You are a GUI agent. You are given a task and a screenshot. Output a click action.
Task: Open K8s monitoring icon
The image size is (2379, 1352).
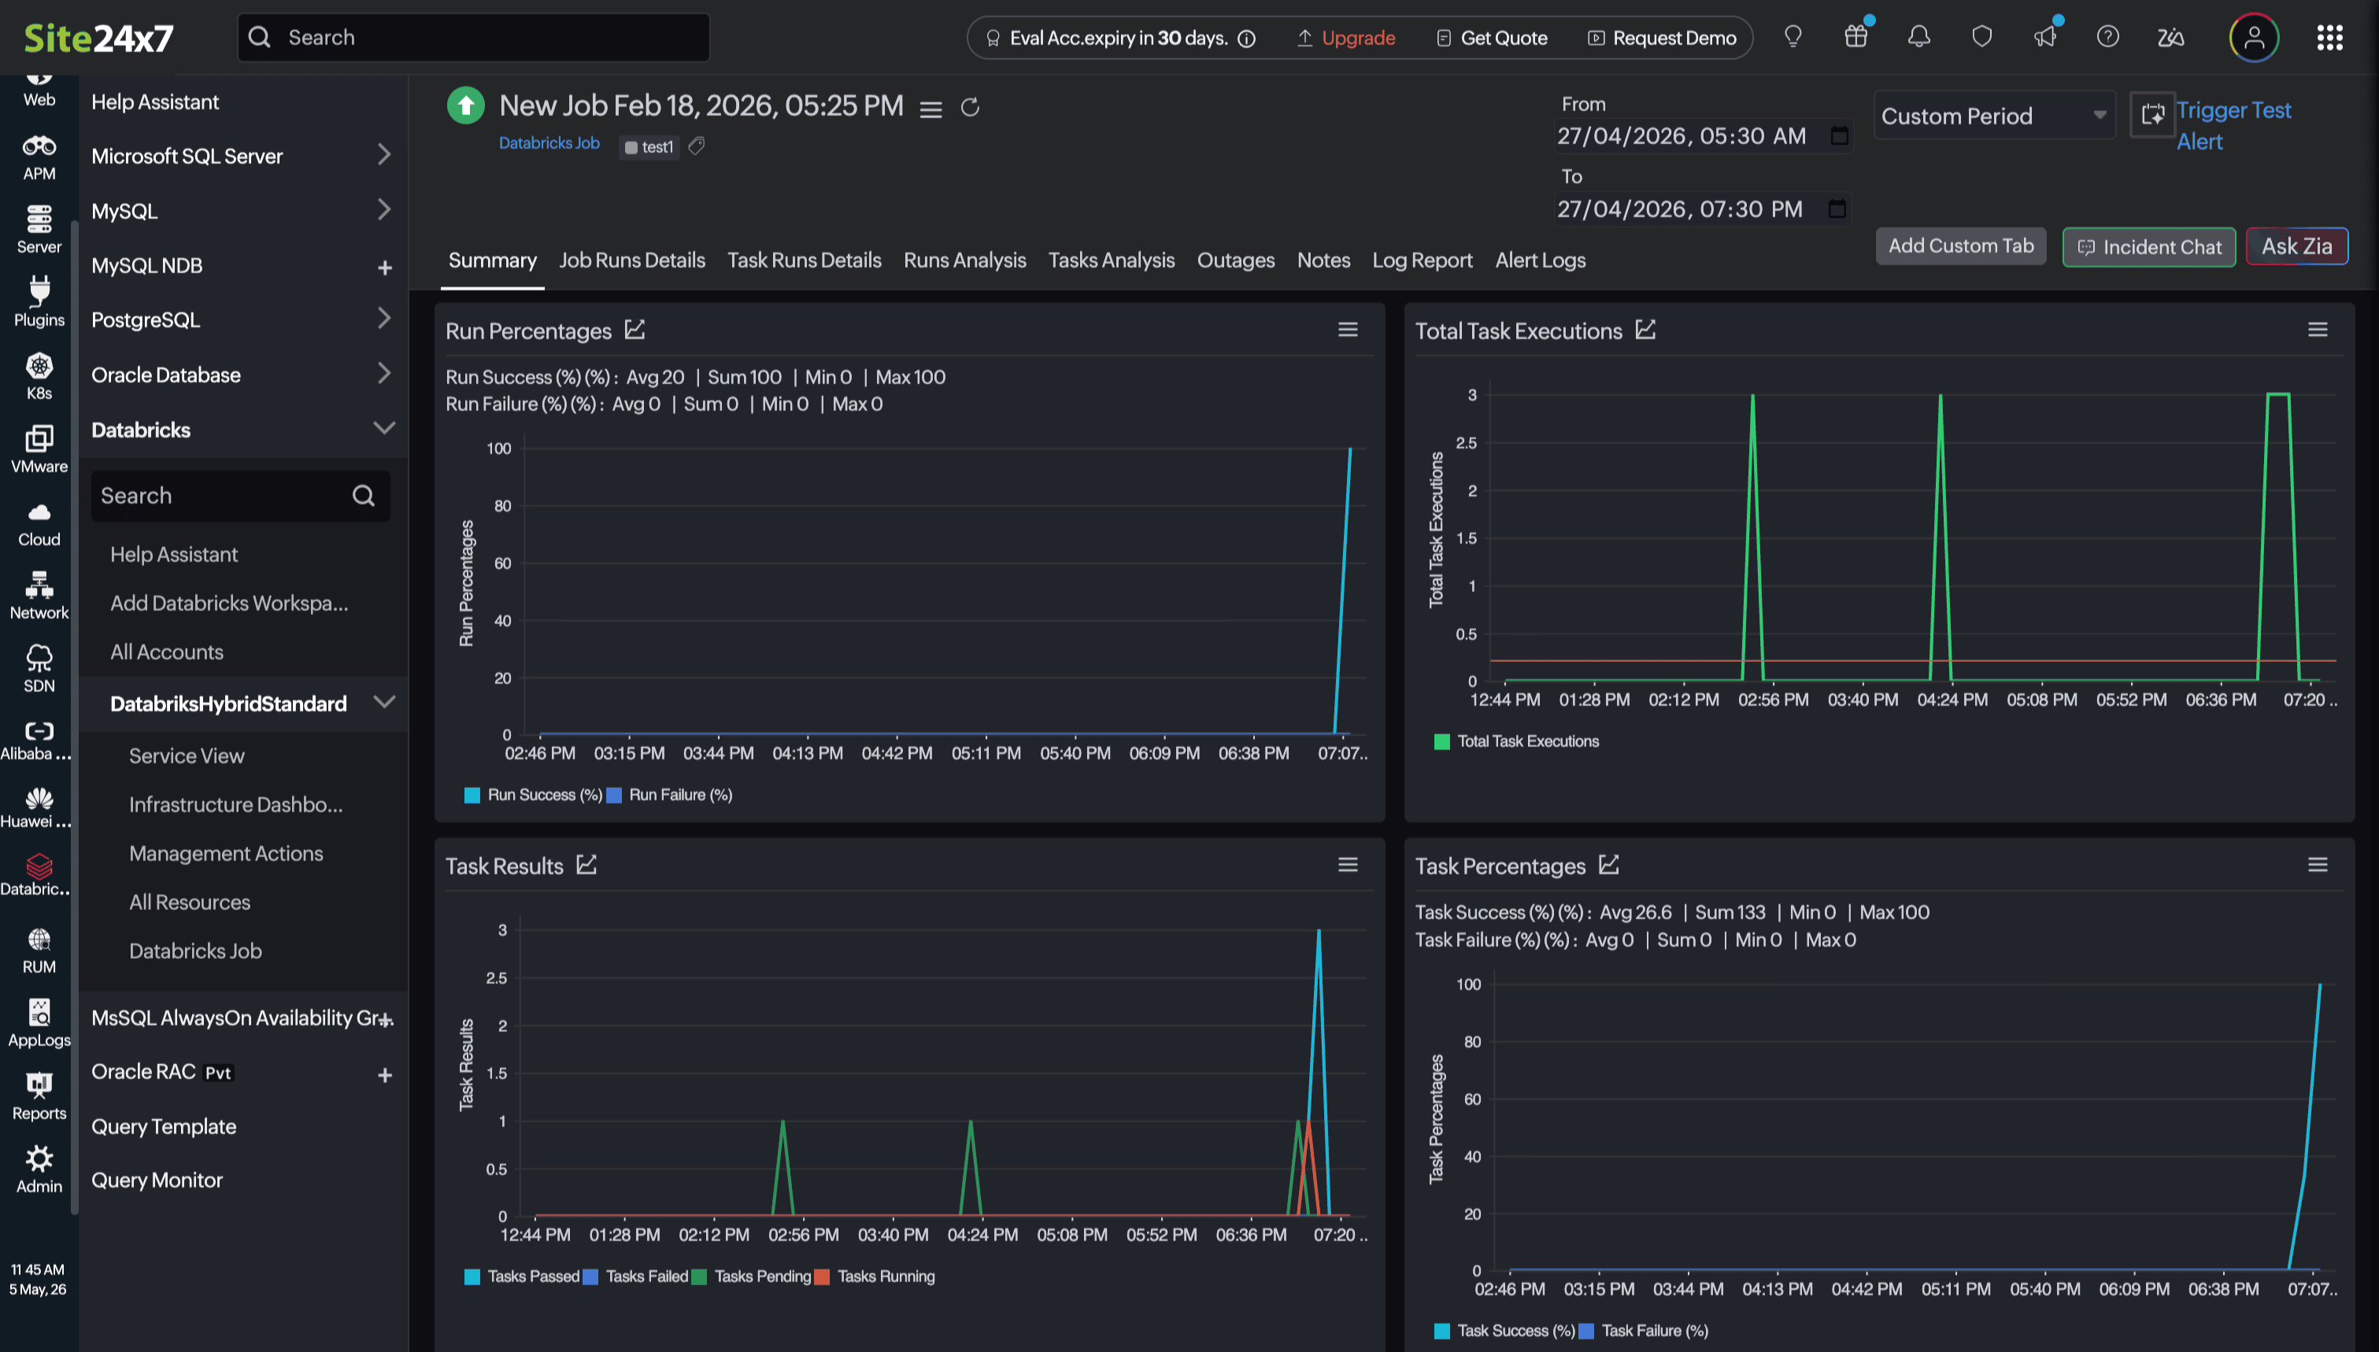(x=39, y=376)
